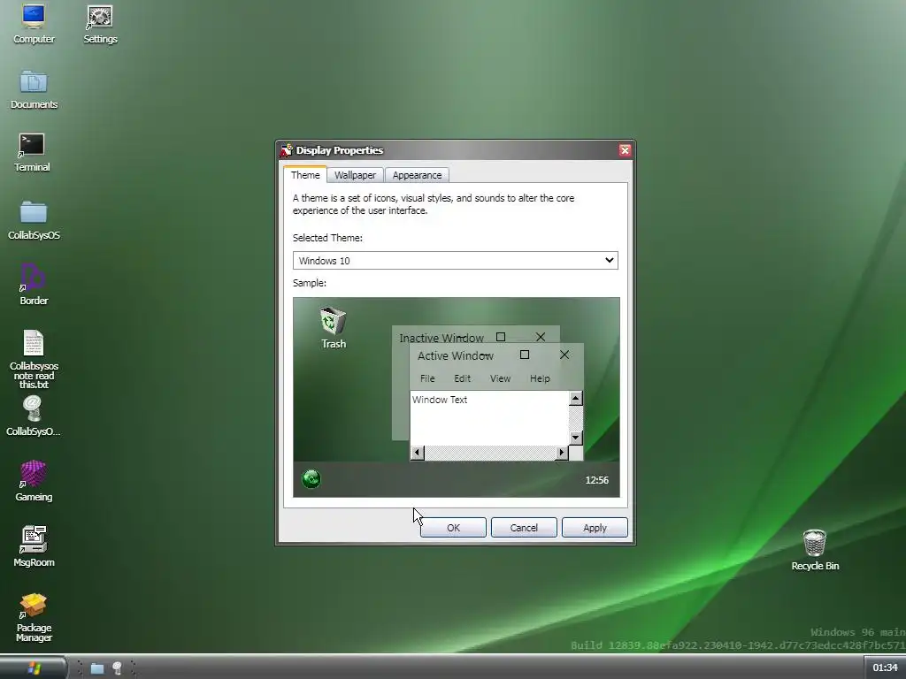Select the Theme tab
906x679 pixels.
click(305, 174)
